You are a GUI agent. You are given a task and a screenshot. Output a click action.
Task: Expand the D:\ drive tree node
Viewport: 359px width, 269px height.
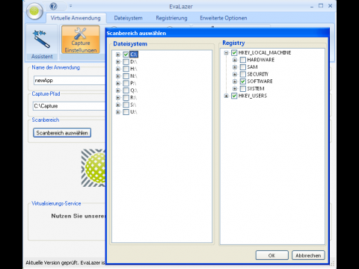(x=118, y=61)
